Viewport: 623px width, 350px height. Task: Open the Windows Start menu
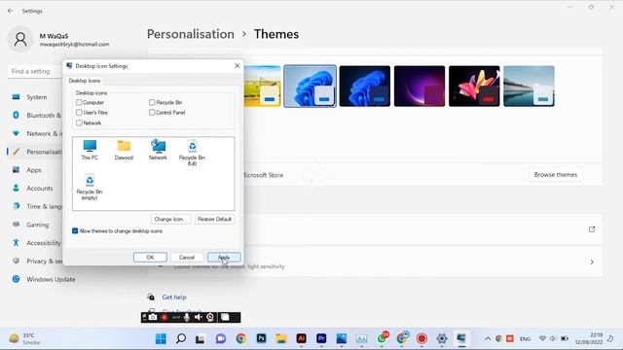pos(161,338)
